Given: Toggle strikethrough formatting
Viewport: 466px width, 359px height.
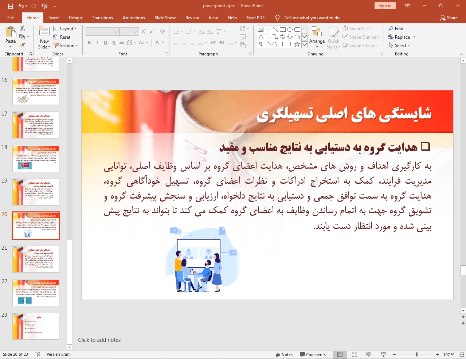Looking at the screenshot, I should 122,43.
